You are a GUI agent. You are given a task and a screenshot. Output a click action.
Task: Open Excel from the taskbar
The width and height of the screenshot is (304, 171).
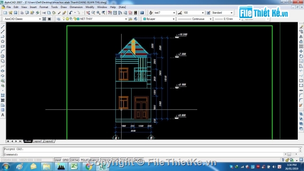point(74,167)
